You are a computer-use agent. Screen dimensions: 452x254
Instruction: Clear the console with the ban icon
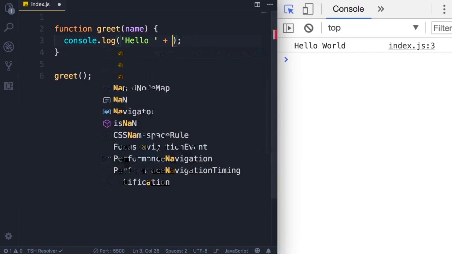(309, 28)
